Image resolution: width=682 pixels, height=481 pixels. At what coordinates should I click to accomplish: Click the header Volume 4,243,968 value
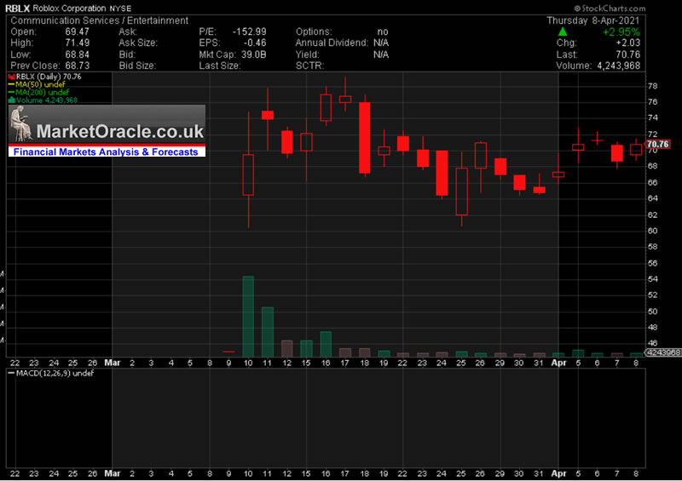tap(619, 66)
